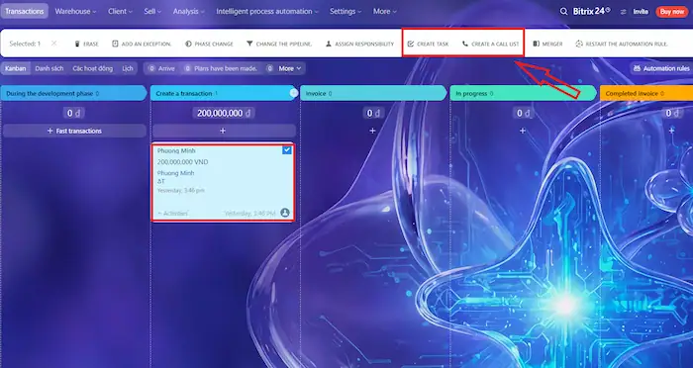Click the Restart the automation rule icon
This screenshot has height=368, width=693.
(x=579, y=44)
